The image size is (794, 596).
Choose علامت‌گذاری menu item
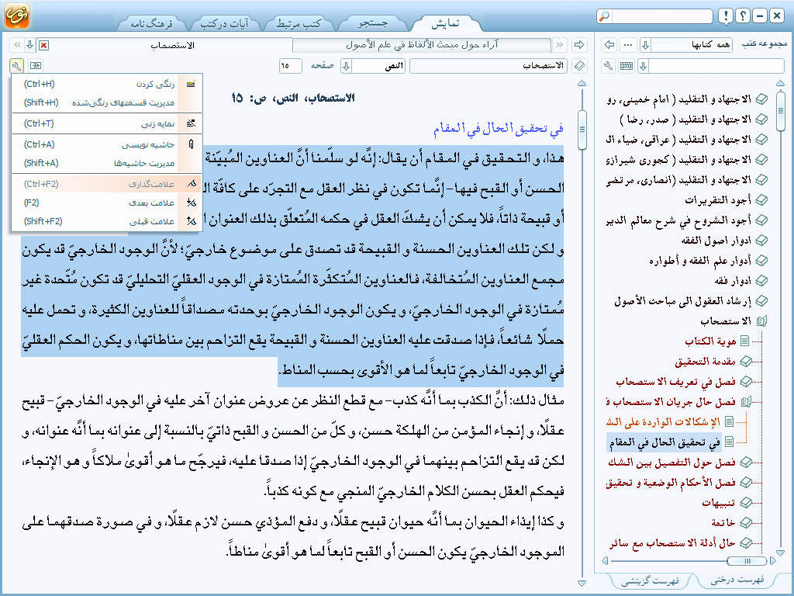[107, 184]
